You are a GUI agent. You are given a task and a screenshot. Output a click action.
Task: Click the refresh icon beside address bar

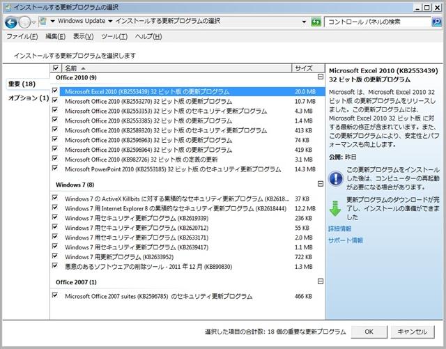click(316, 22)
